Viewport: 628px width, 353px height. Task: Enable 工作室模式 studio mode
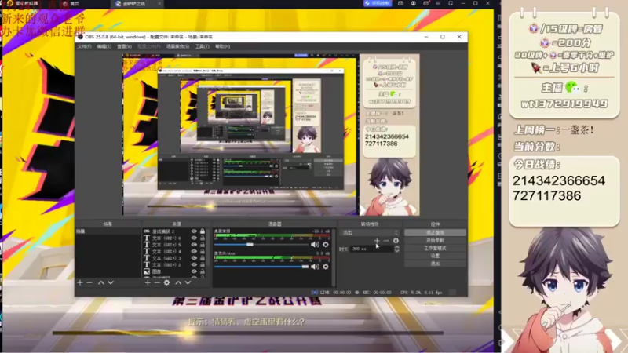[435, 248]
